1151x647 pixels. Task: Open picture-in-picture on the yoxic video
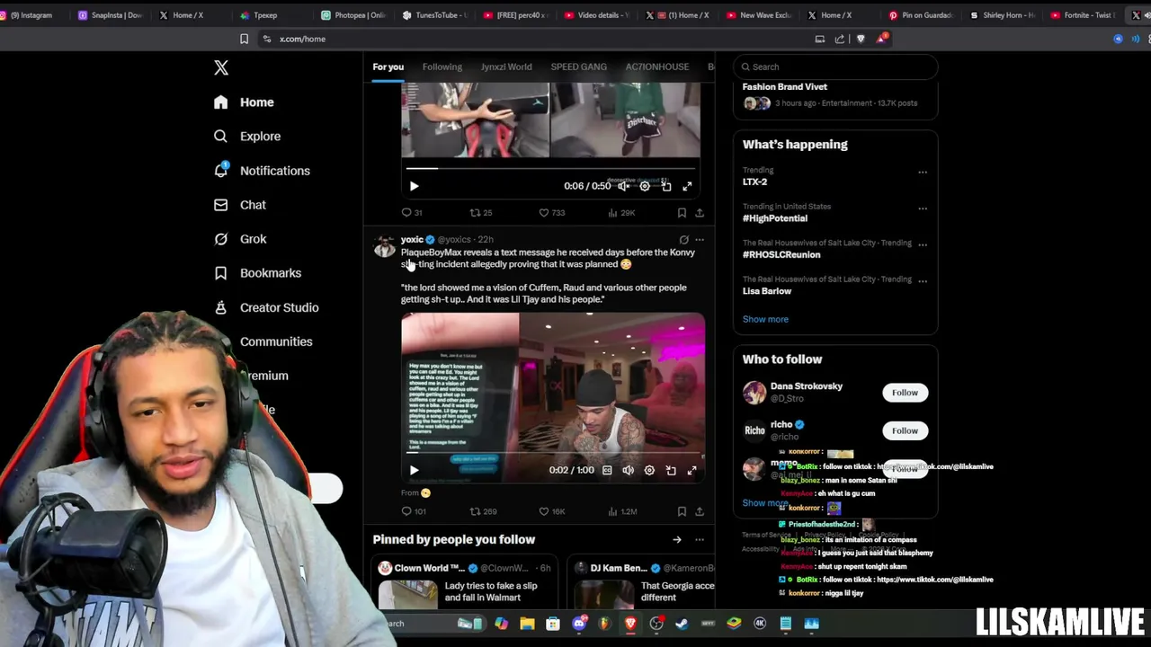(671, 470)
